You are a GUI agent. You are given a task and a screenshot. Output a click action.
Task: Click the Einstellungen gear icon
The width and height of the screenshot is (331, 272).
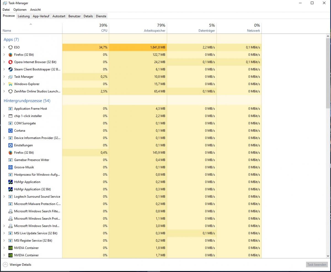click(x=10, y=145)
